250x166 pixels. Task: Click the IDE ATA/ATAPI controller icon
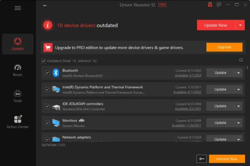click(x=56, y=107)
